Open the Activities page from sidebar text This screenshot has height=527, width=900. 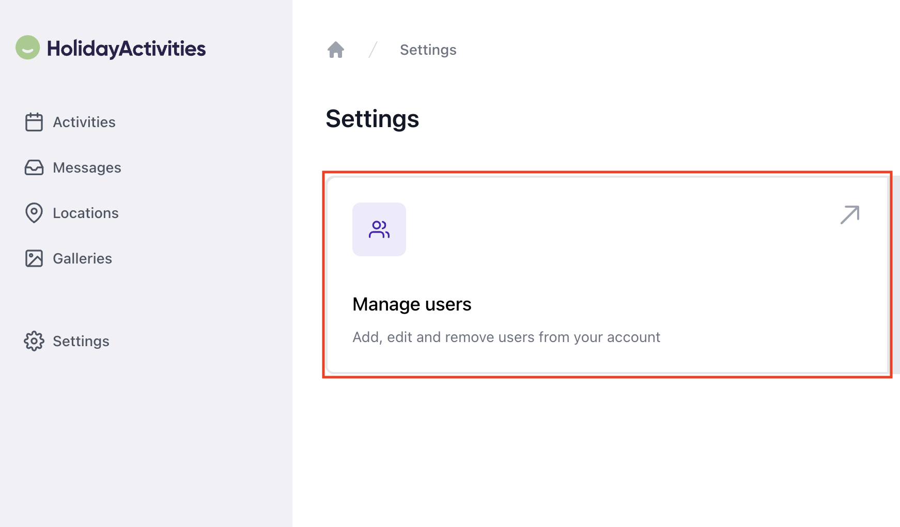coord(84,122)
